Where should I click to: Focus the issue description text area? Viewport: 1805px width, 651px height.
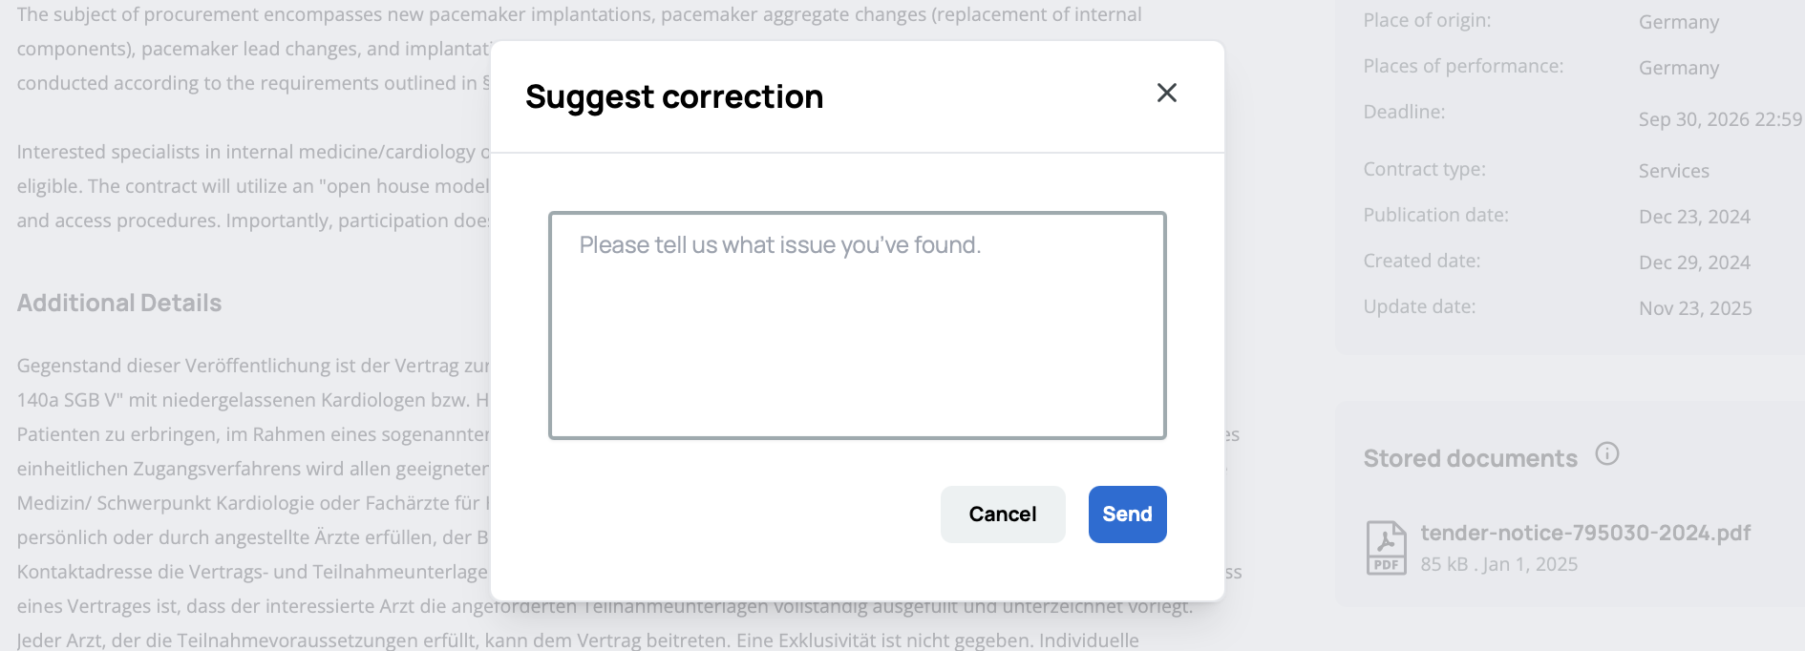pos(857,325)
